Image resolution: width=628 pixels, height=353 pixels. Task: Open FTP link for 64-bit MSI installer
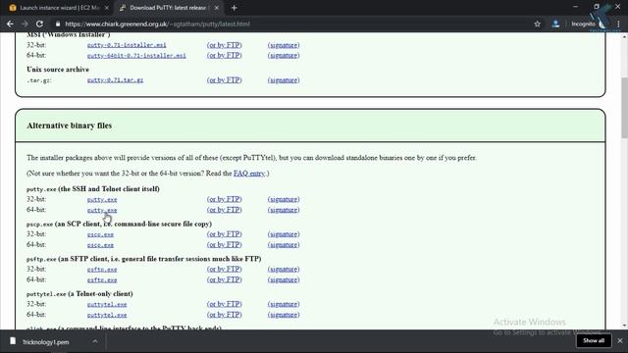225,56
